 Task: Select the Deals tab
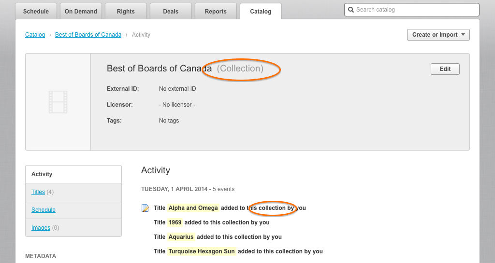[171, 12]
